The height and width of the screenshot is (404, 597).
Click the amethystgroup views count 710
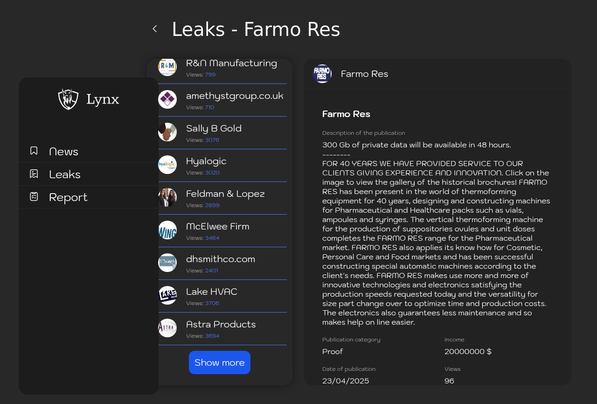point(209,107)
